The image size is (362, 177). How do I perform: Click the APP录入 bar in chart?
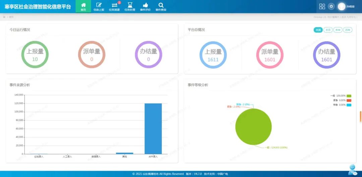point(153,128)
